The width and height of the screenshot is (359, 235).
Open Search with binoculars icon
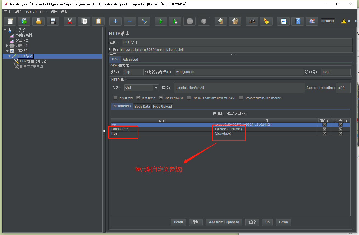[252, 21]
